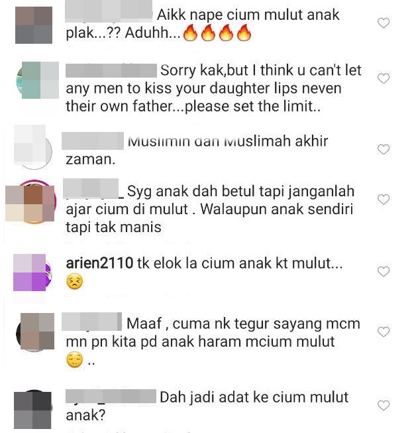412x433 pixels.
Task: Open avatar of 'Syg anak dah betul' commenter
Action: (x=31, y=202)
